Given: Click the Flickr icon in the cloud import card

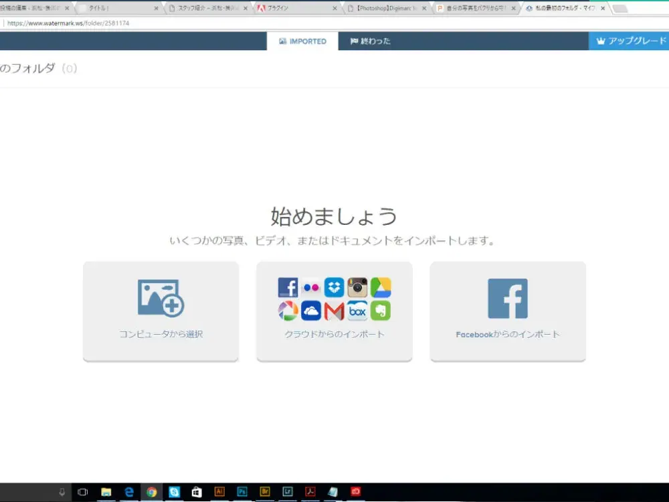Looking at the screenshot, I should pos(311,287).
